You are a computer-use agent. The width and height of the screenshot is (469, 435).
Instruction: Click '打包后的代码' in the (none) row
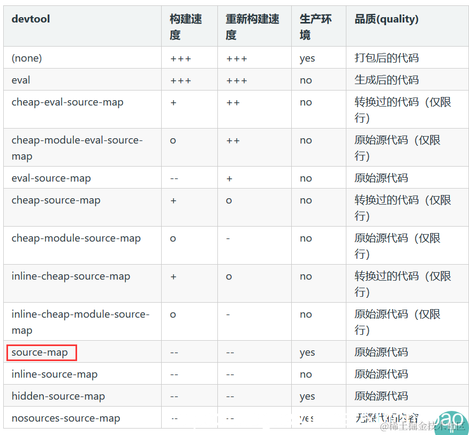387,58
